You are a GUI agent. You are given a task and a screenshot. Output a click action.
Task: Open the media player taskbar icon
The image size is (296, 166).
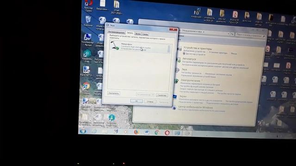(125, 132)
